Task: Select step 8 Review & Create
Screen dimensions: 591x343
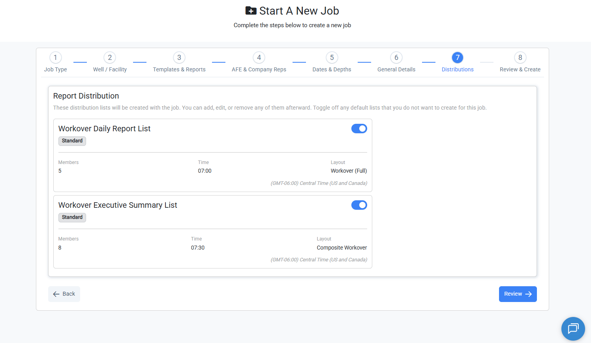Action: (x=520, y=62)
